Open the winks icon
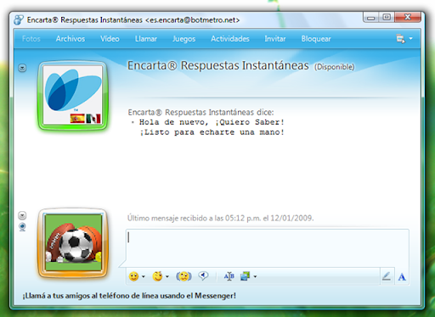 (x=157, y=276)
